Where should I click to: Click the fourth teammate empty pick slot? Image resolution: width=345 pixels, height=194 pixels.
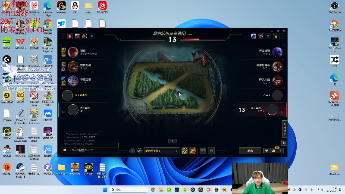[x=67, y=95]
